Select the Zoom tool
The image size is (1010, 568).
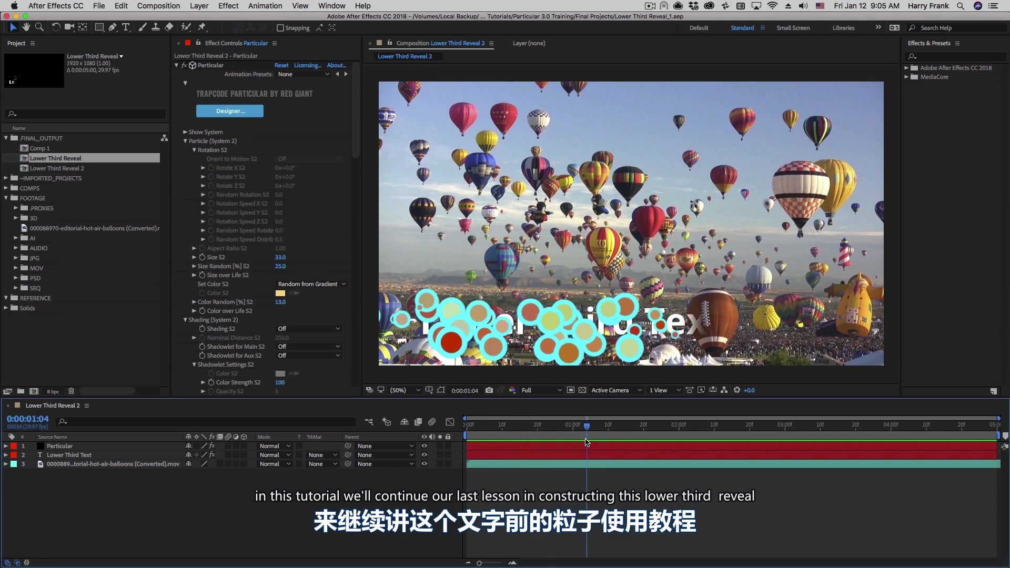[x=39, y=27]
